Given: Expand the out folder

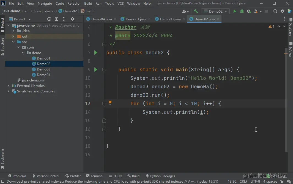Looking at the screenshot, I should tap(13, 36).
